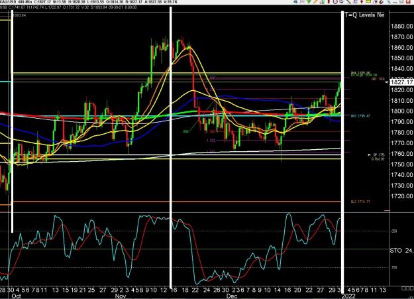This screenshot has height=299, width=414.
Task: Click the 1790.00 price axis label
Action: click(x=402, y=121)
